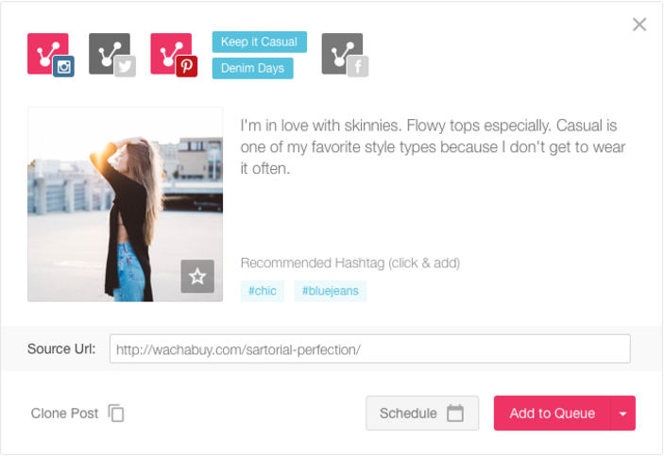
Task: Click the Keep it Casual tag
Action: [x=260, y=42]
